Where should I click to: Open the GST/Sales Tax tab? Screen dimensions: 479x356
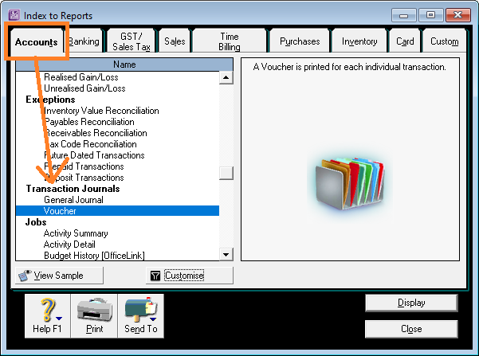pyautogui.click(x=132, y=41)
